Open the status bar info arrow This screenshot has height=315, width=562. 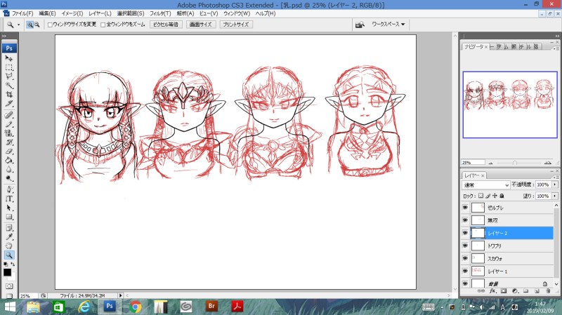pyautogui.click(x=120, y=295)
